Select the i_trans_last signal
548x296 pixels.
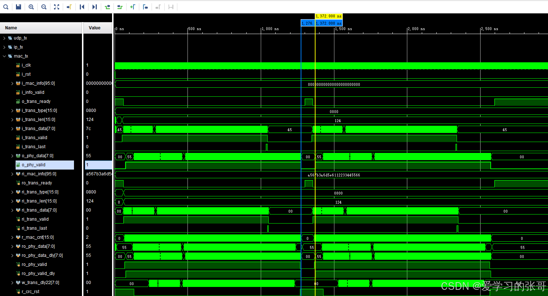point(33,147)
